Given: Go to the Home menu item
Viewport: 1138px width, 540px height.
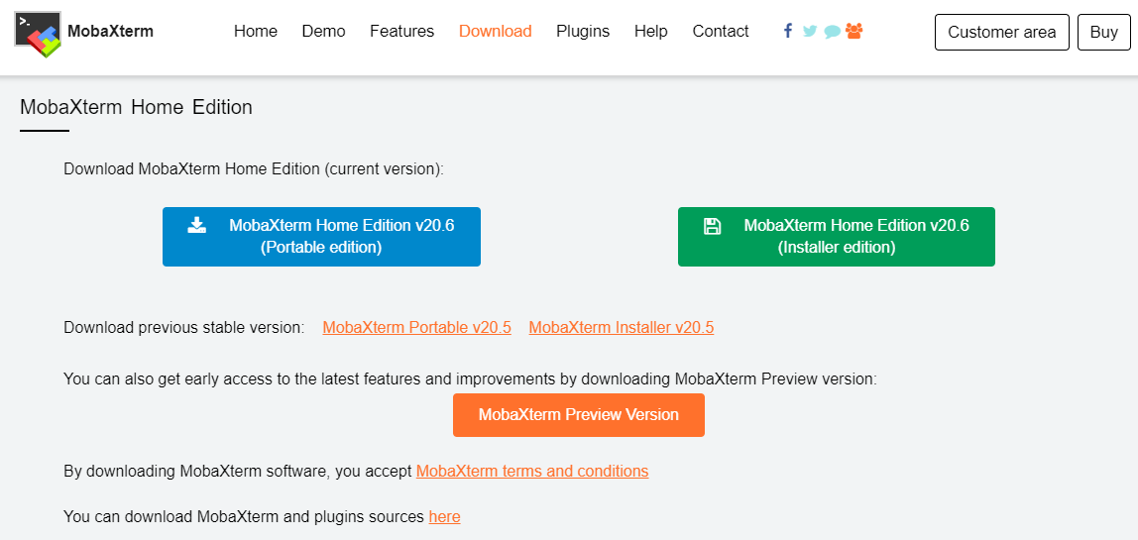Looking at the screenshot, I should [x=256, y=31].
